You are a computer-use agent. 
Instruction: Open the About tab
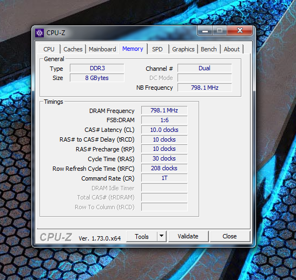click(x=232, y=49)
